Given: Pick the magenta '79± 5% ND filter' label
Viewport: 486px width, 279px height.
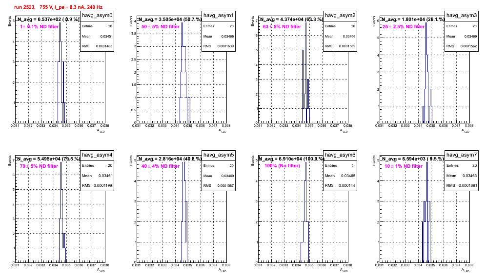Looking at the screenshot, I should tap(39, 166).
